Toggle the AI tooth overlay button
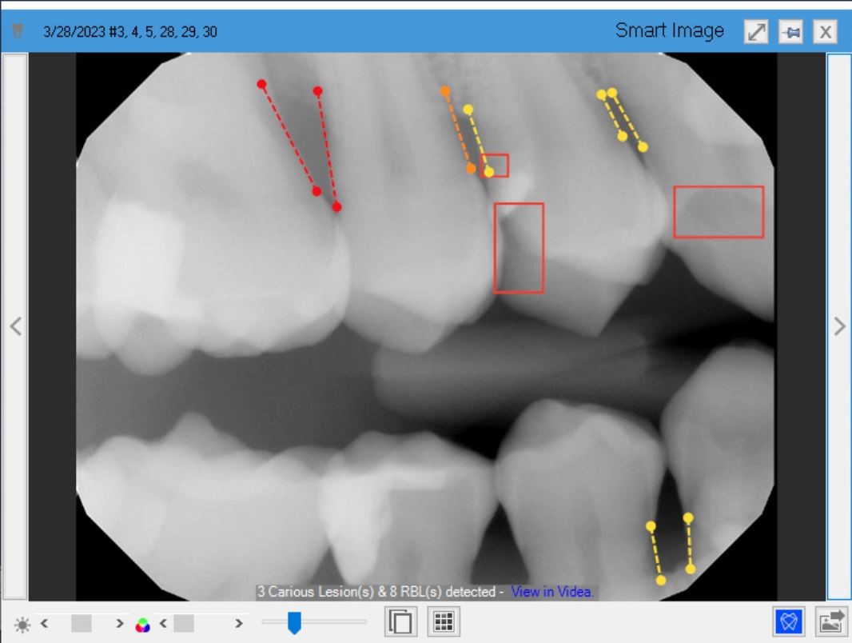This screenshot has width=852, height=643. [789, 621]
